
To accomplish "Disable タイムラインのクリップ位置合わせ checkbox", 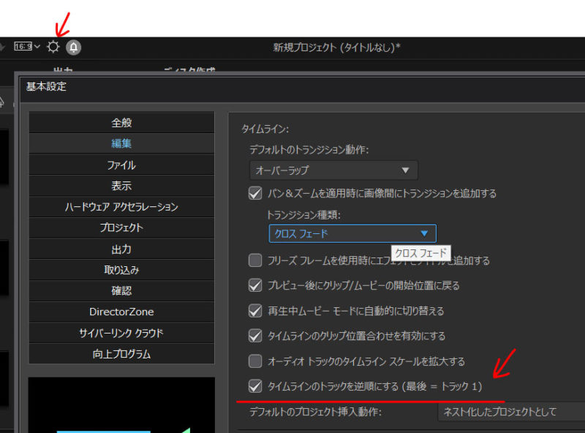I will 255,336.
